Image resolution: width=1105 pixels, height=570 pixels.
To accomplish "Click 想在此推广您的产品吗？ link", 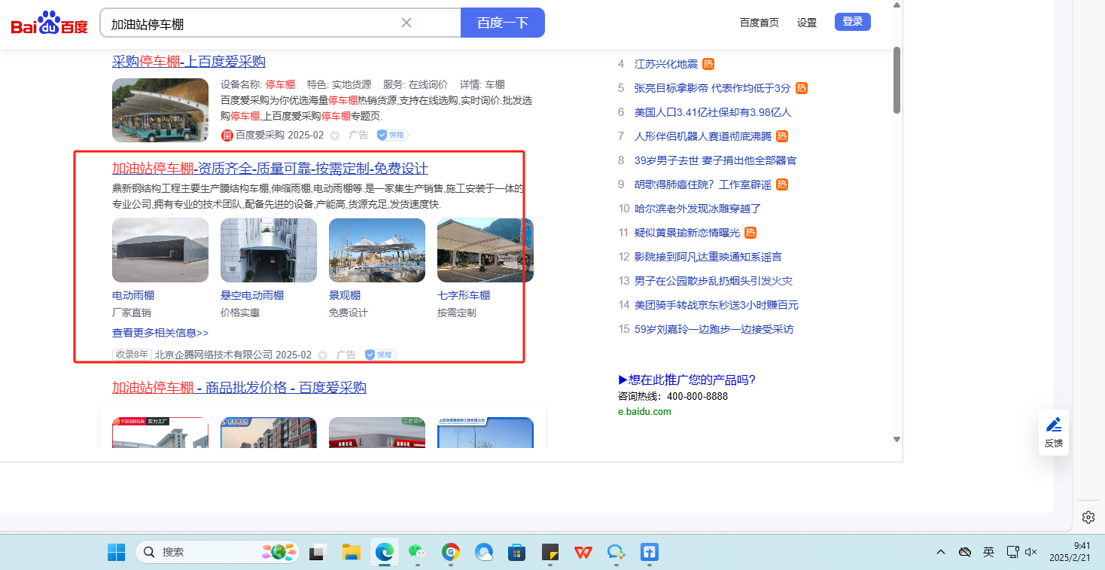I will (x=686, y=379).
